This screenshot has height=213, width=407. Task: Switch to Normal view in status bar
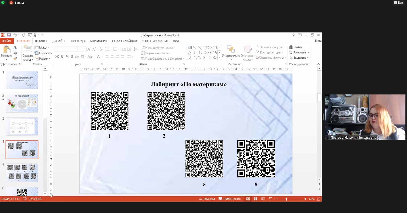(248, 199)
